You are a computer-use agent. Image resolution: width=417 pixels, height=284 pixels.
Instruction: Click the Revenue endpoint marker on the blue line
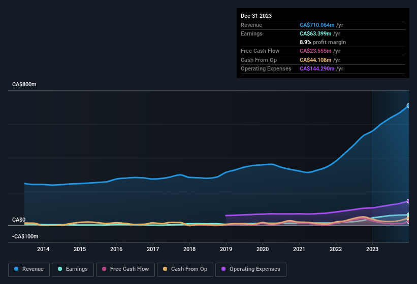[x=408, y=105]
